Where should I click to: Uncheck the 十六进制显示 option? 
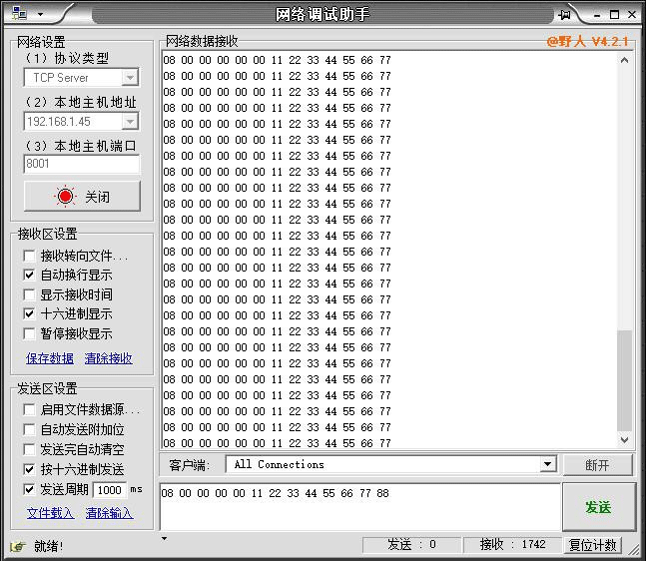[x=30, y=314]
